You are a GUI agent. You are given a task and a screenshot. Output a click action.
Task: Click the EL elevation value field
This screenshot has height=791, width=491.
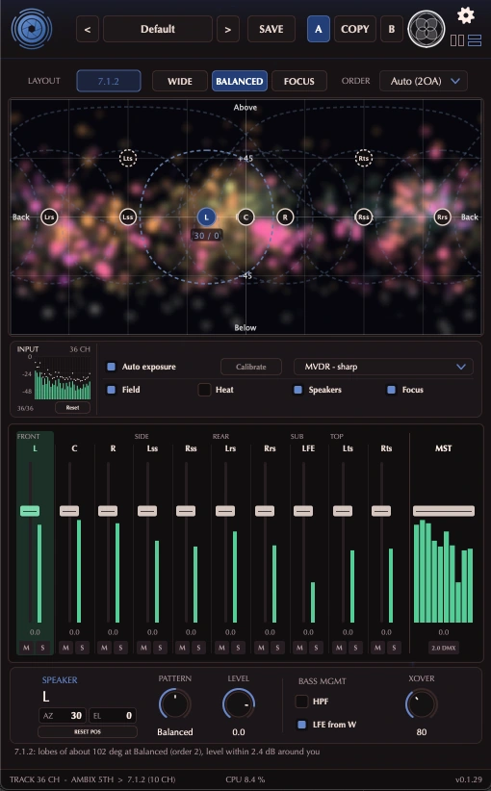113,715
